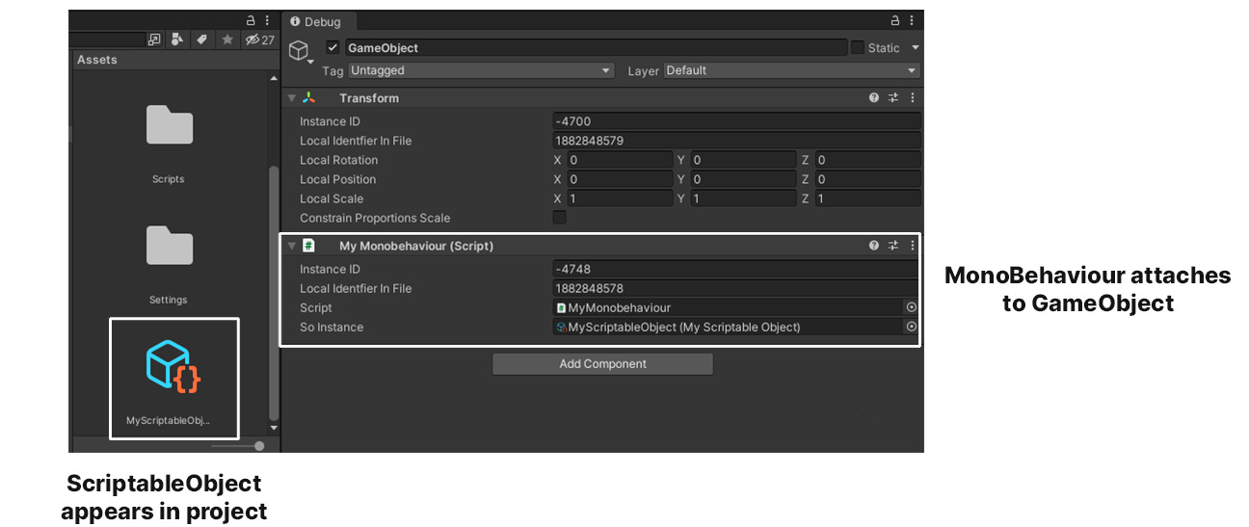Click the Search by Type icon
This screenshot has height=527, width=1249.
coord(177,40)
